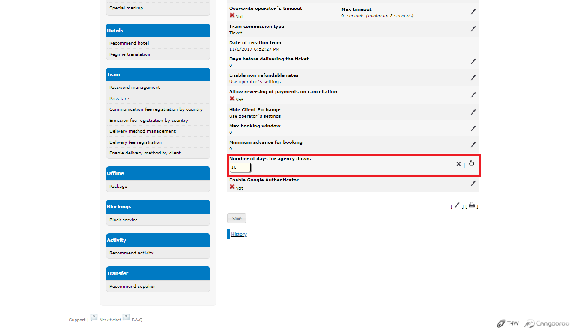Click the Transfer section header
This screenshot has width=576, height=329.
coord(158,273)
